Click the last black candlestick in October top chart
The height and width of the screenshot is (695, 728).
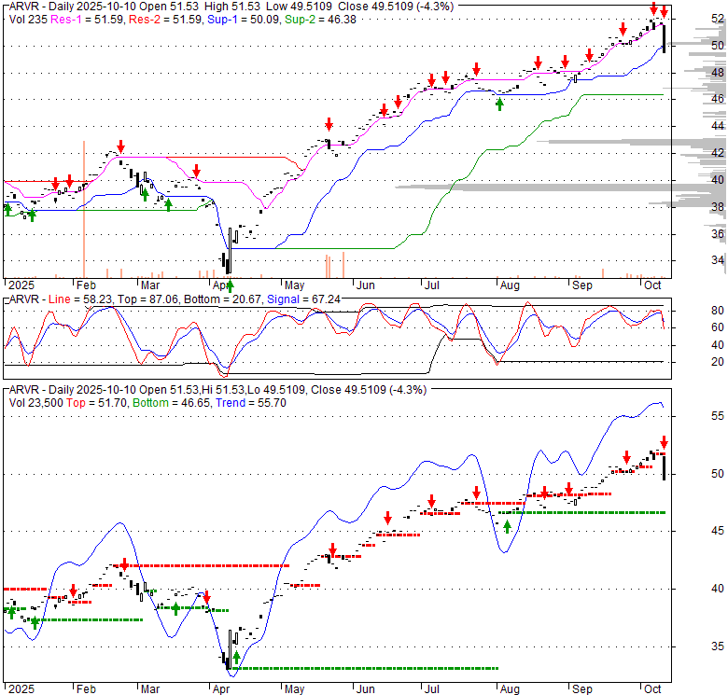(664, 38)
